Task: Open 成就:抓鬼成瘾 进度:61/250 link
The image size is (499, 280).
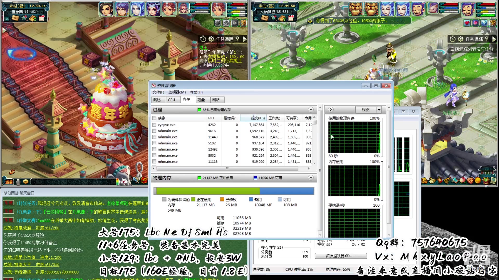Action: tap(31, 228)
